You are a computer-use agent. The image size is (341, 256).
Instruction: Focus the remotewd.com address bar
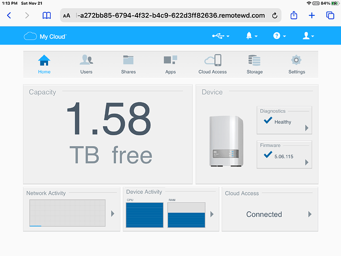pos(170,15)
